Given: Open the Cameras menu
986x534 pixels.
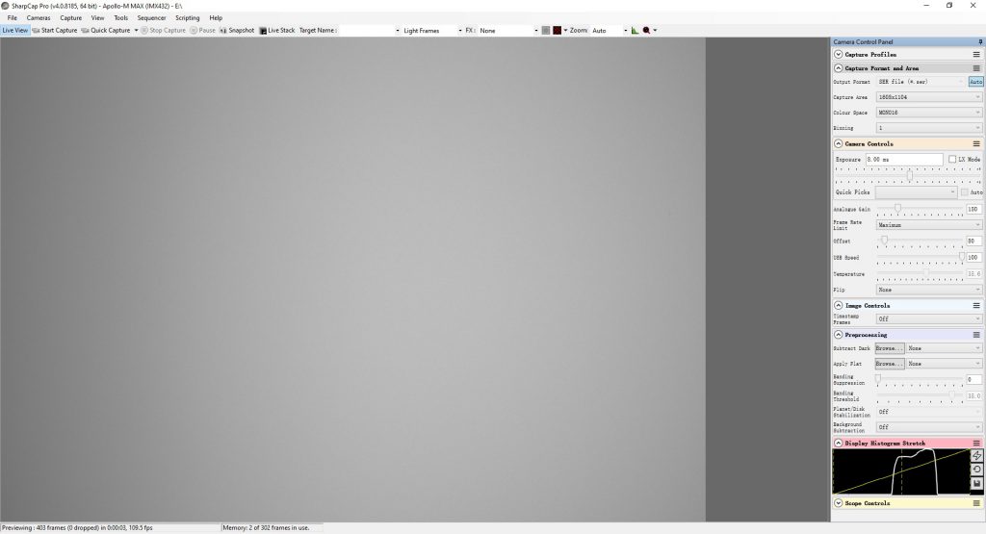Looking at the screenshot, I should 39,17.
